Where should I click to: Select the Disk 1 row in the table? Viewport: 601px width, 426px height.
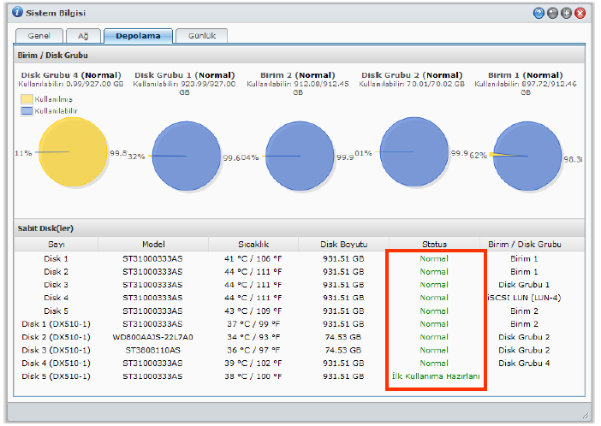[56, 258]
